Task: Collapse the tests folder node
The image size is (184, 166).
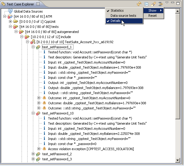Action: pos(10,26)
